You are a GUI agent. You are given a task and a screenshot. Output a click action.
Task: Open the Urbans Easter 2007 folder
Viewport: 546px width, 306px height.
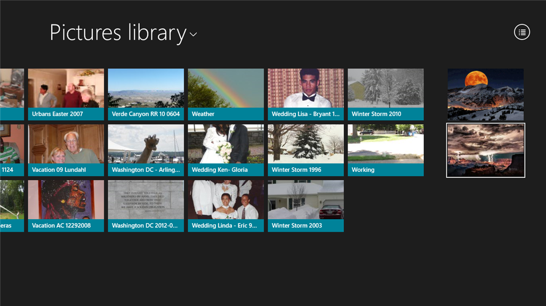point(66,94)
